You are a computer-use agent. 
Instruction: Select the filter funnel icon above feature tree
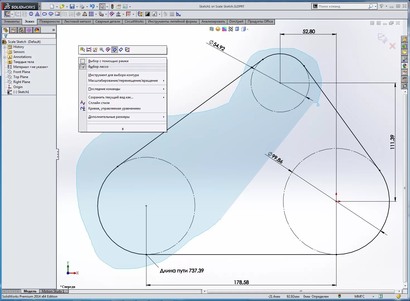[6, 36]
